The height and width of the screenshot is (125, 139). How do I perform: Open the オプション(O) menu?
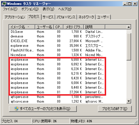click(30, 9)
